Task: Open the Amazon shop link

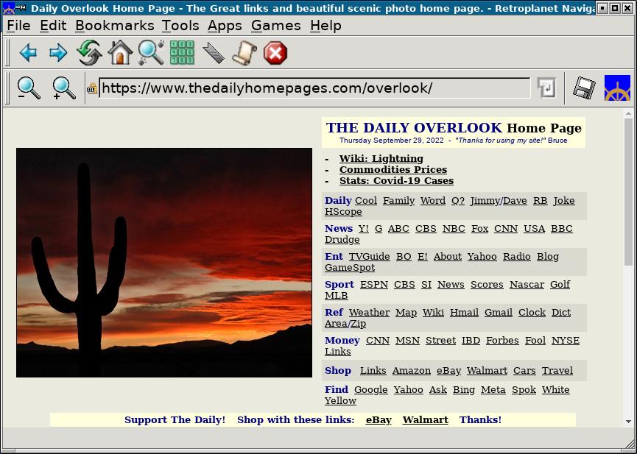Action: tap(411, 371)
